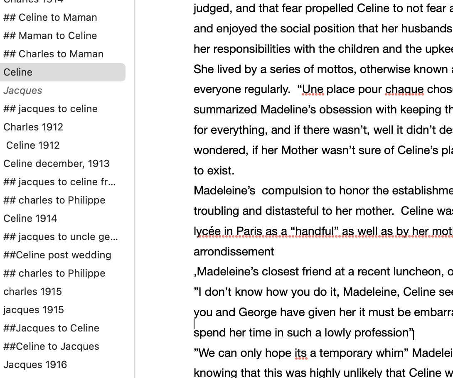
Task: Select "##Celine post wedding" in list
Action: [57, 255]
